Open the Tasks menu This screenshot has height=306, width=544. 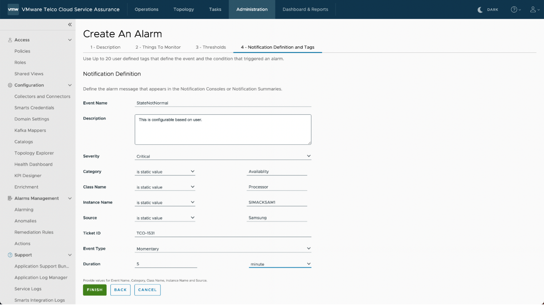(x=215, y=9)
